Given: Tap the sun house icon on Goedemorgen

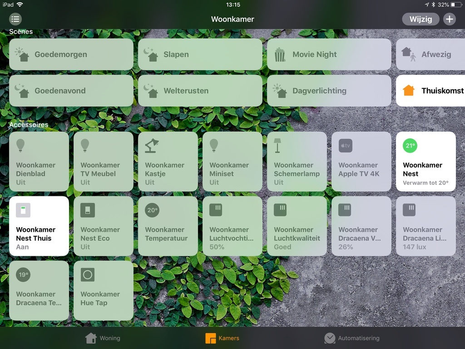Looking at the screenshot, I should 22,55.
